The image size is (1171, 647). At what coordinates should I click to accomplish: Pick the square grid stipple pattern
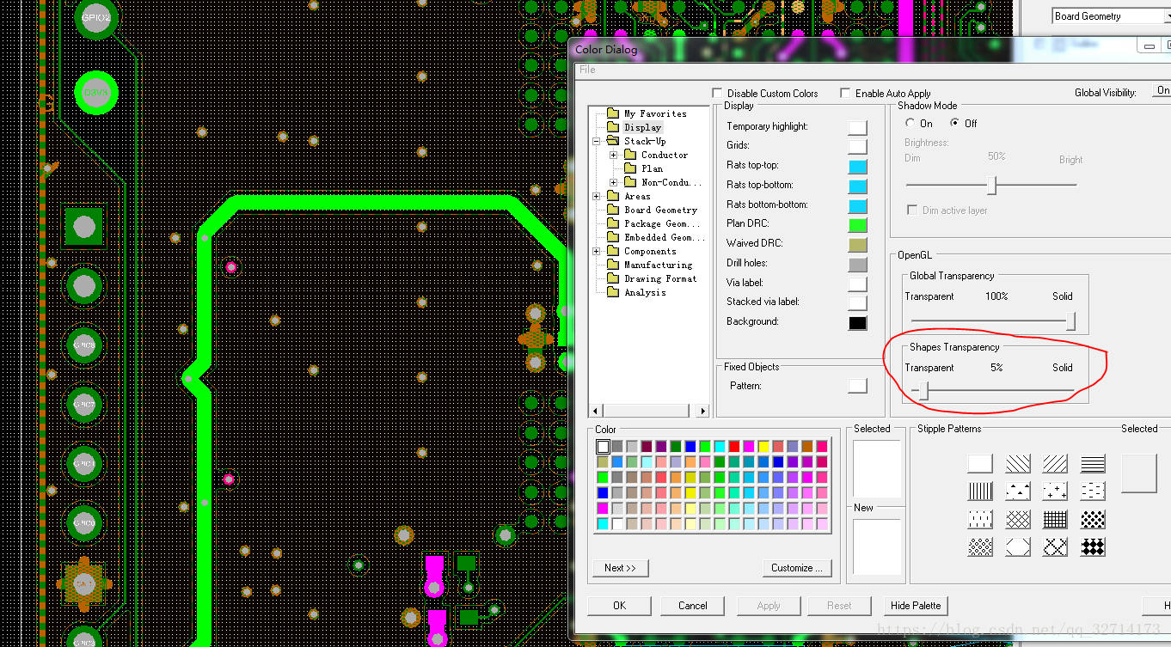pyautogui.click(x=1055, y=519)
